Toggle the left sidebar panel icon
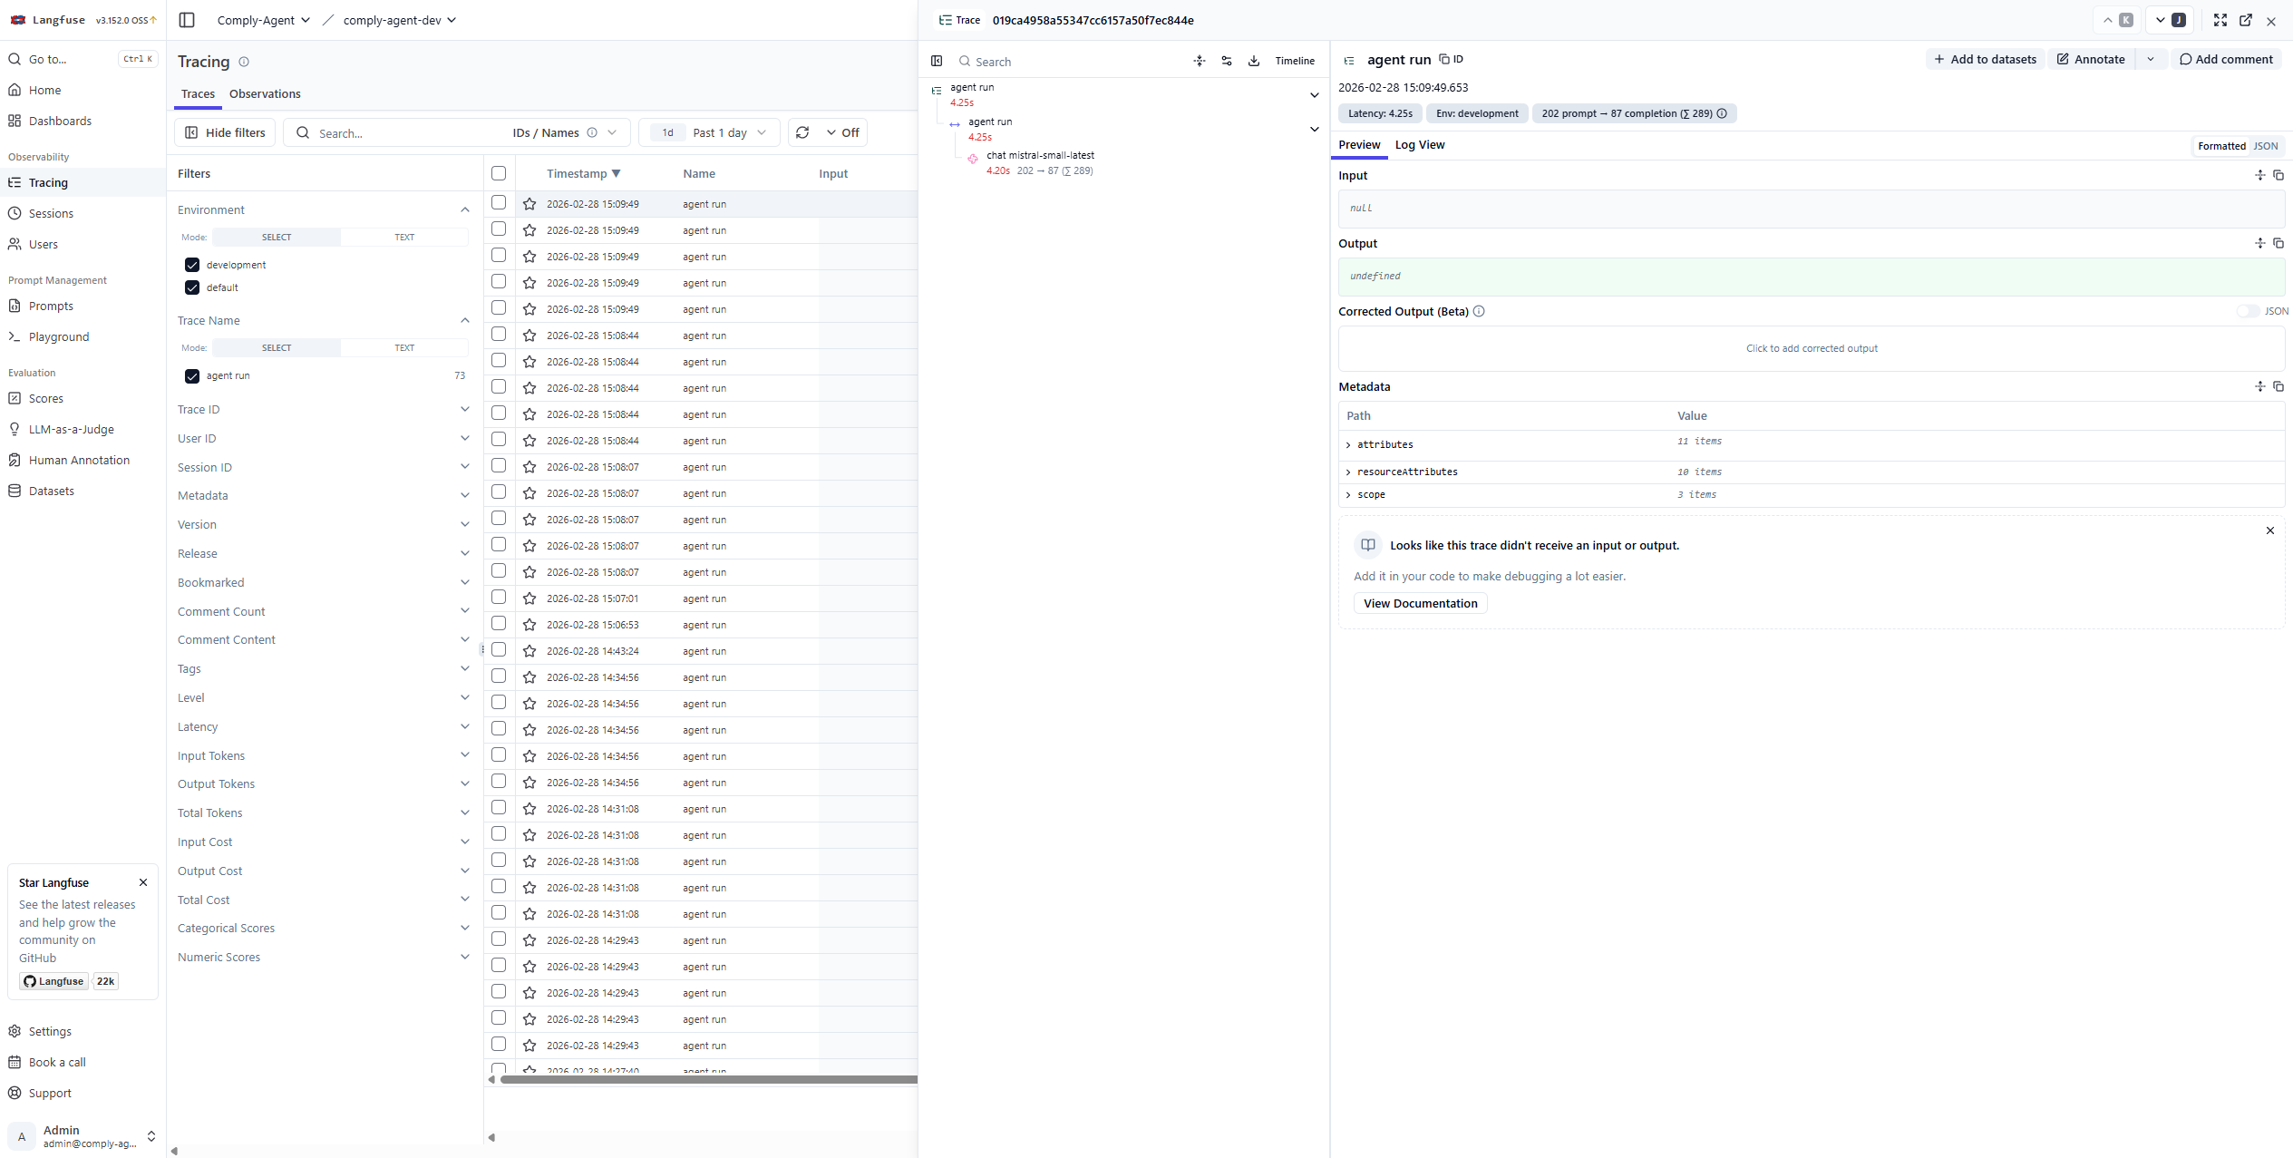 point(187,20)
